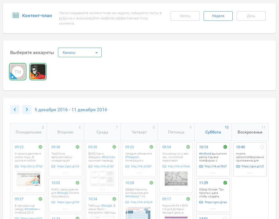Click scheduled clock icon on Sunday 10:40 post
279x219 pixels.
point(262,147)
